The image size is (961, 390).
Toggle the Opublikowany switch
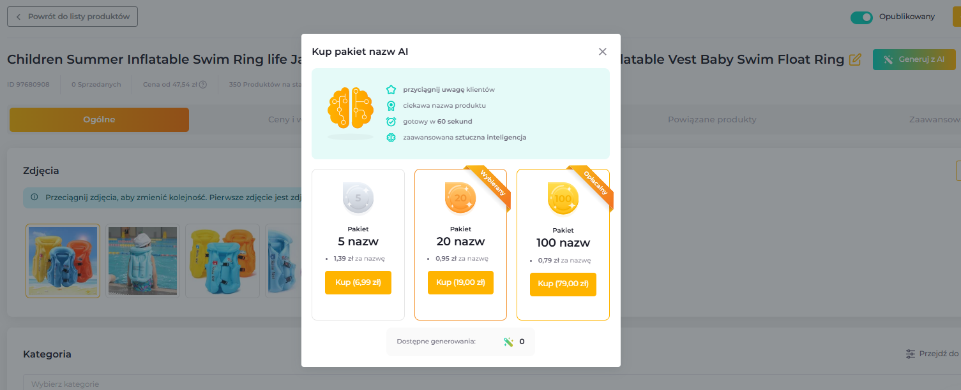(x=861, y=17)
